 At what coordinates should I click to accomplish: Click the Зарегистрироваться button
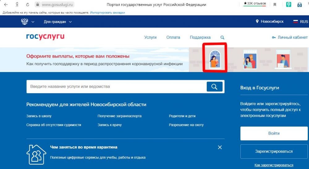pyautogui.click(x=274, y=151)
